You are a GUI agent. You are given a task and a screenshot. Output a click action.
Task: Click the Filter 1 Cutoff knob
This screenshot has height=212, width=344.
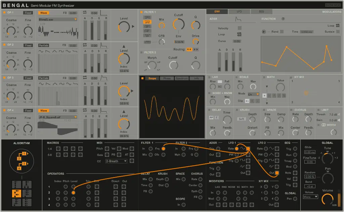click(x=179, y=24)
